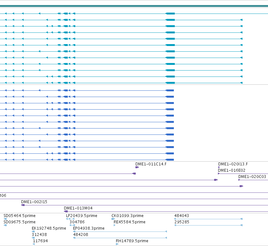This screenshot has height=246, width=268.
Task: Choose the DME1-013M04 clone label
Action: [78, 208]
